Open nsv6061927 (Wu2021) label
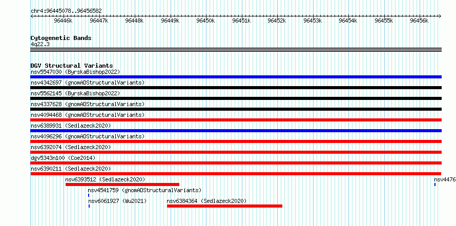The width and height of the screenshot is (456, 226). (117, 201)
